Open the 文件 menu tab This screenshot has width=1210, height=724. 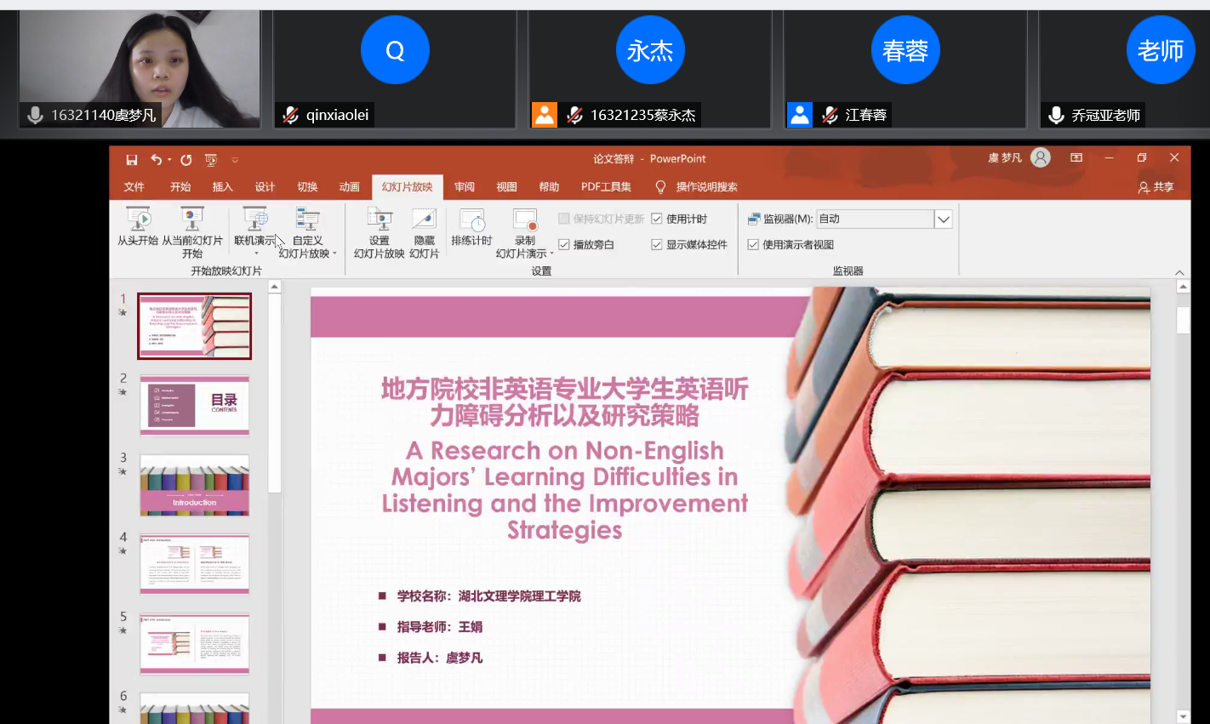pos(134,187)
